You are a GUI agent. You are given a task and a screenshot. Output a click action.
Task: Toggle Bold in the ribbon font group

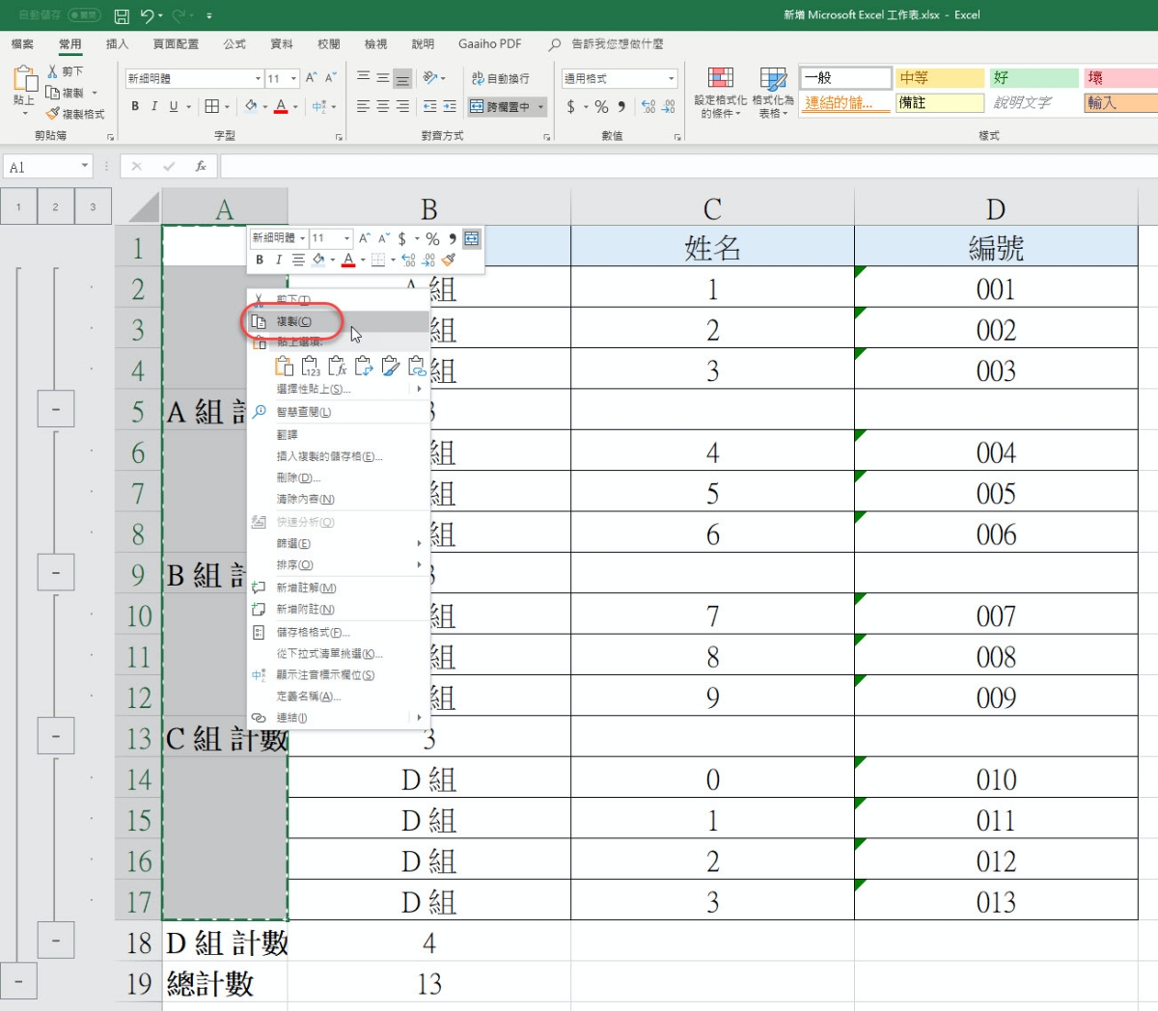tap(135, 107)
